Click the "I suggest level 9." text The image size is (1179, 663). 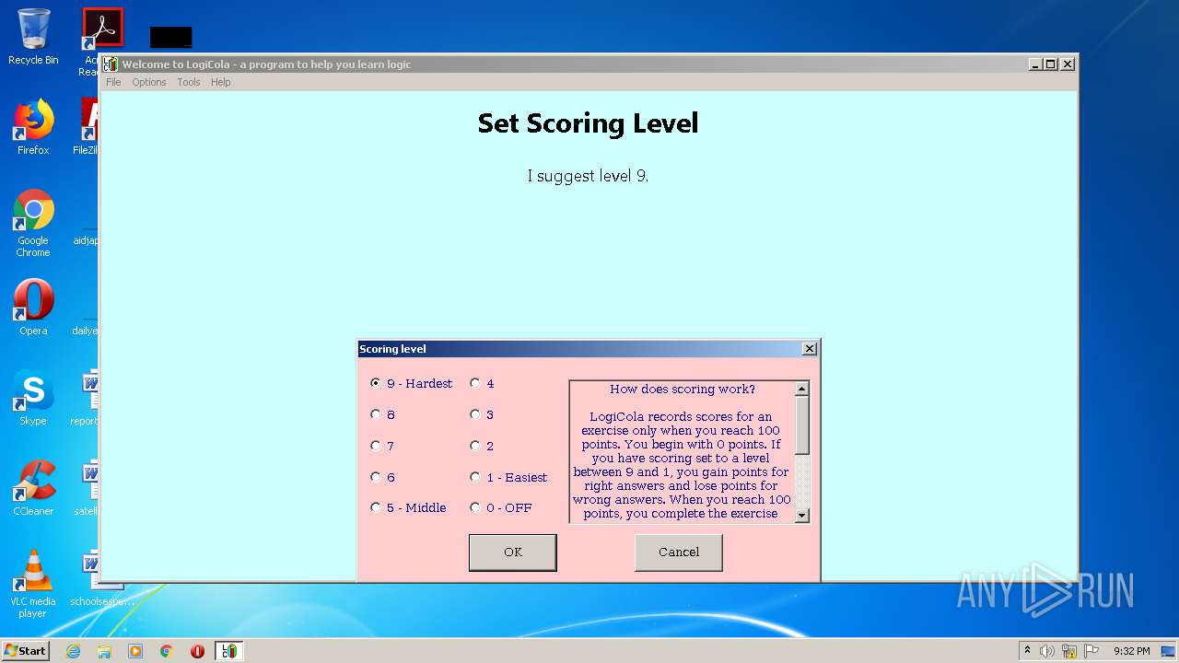(588, 176)
